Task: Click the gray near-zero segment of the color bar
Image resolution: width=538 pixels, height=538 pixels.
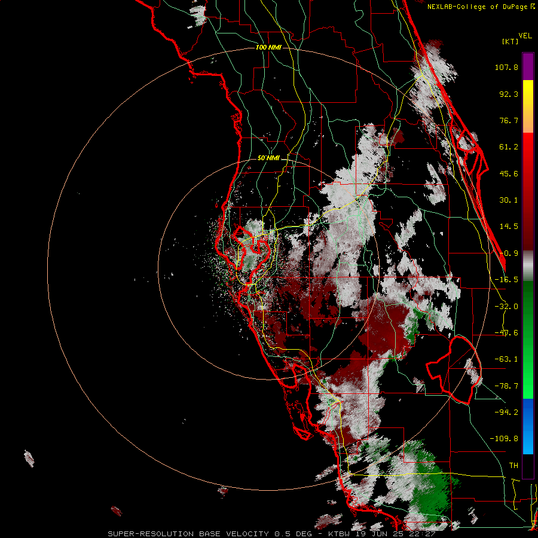Action: [528, 266]
